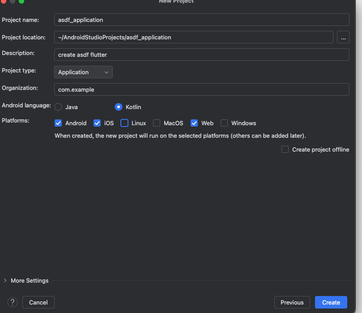Image resolution: width=362 pixels, height=313 pixels.
Task: Enable the Windows platform checkbox
Action: pyautogui.click(x=224, y=123)
